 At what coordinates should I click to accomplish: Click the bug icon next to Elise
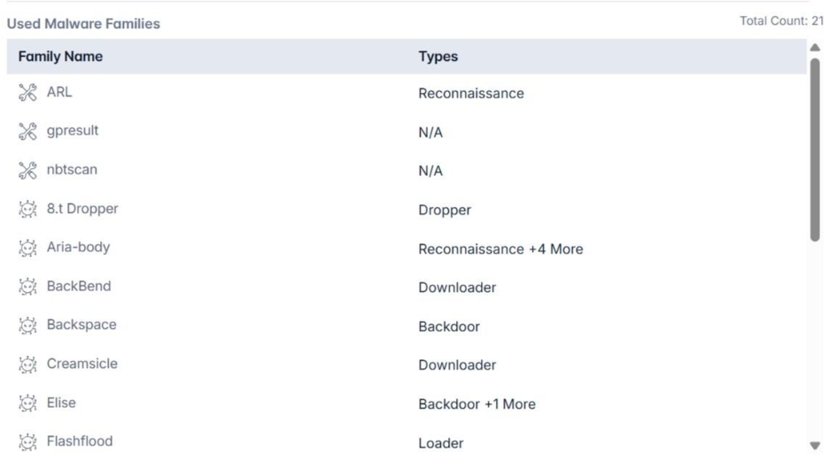tap(27, 403)
